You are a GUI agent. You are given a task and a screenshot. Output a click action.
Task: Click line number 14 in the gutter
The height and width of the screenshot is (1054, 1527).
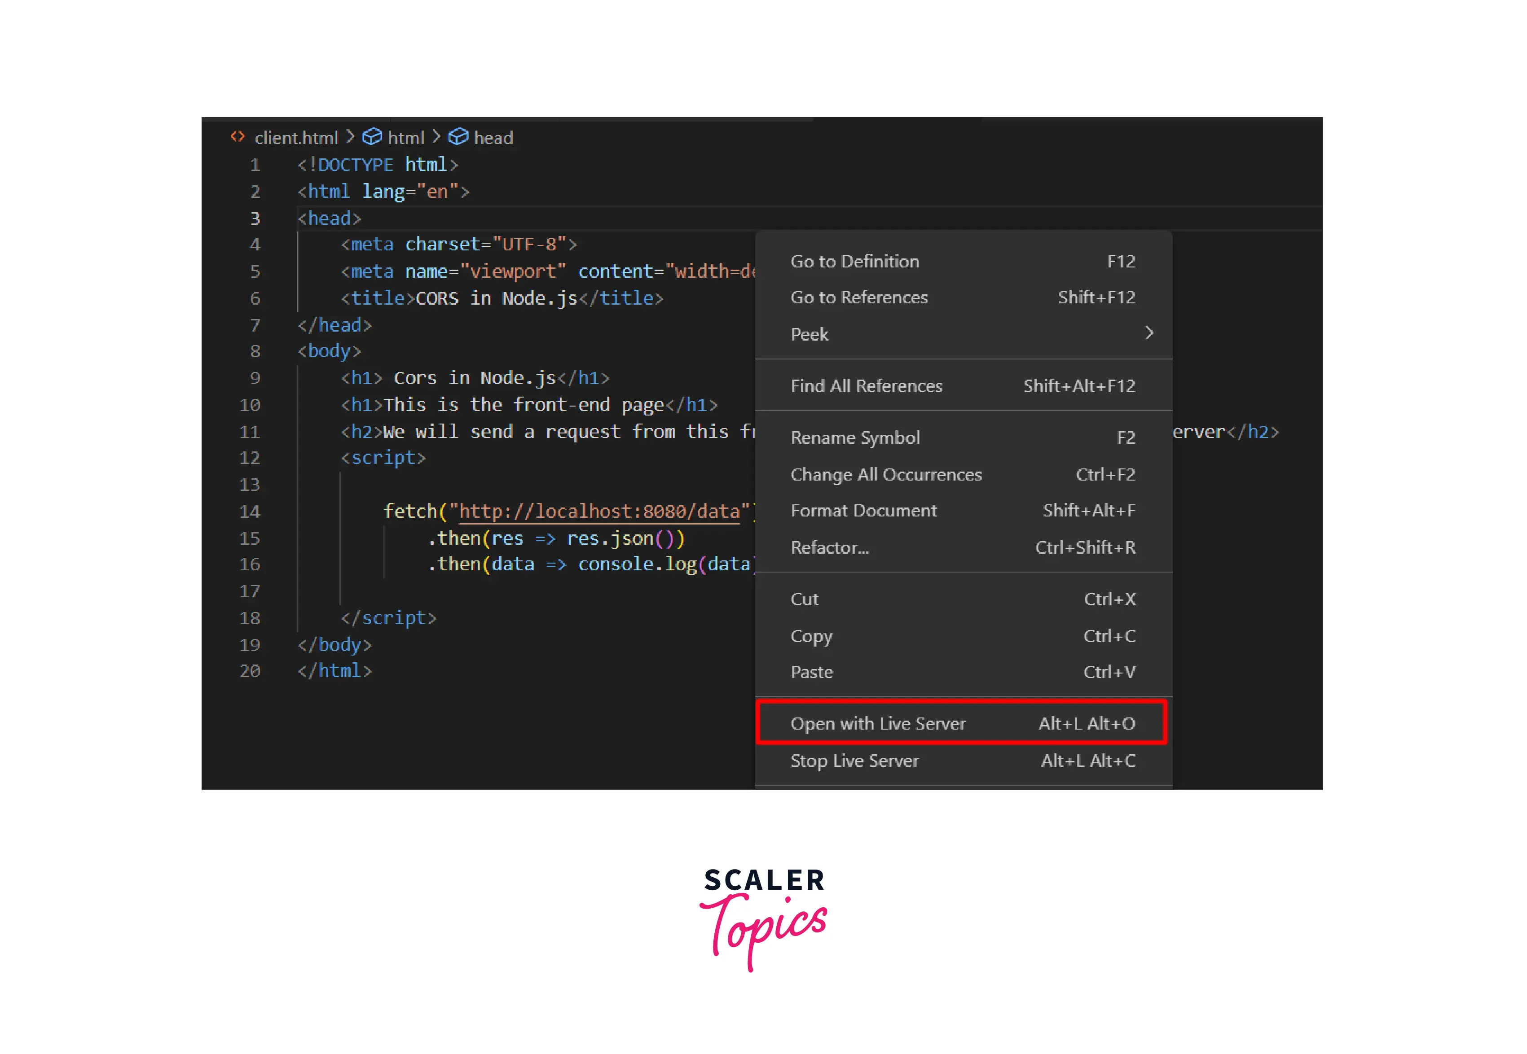pyautogui.click(x=250, y=512)
